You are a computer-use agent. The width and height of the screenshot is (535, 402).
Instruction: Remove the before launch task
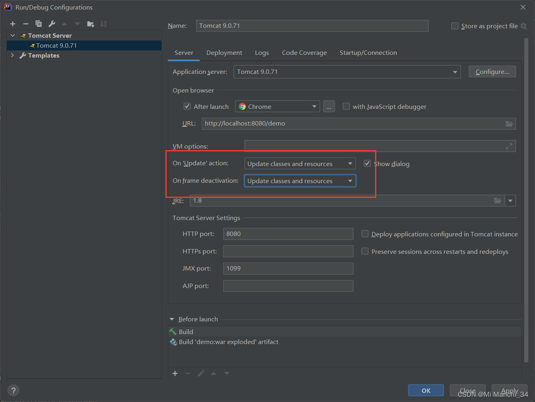pos(188,373)
